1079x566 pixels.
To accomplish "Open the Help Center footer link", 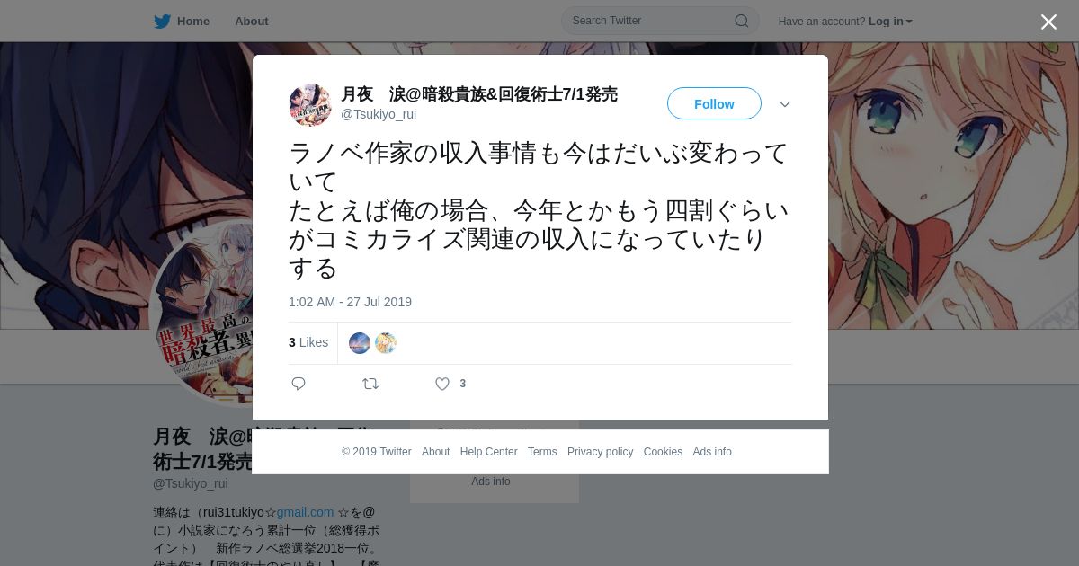I will point(488,452).
